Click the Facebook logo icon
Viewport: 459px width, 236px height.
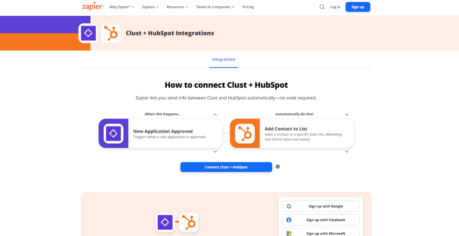289,220
